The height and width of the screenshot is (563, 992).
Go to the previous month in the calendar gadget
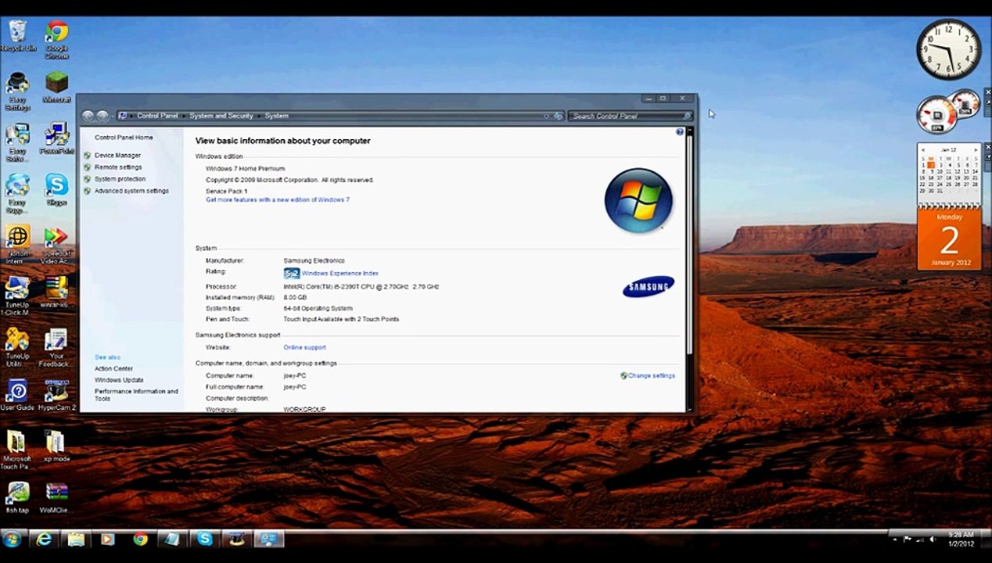pos(923,149)
